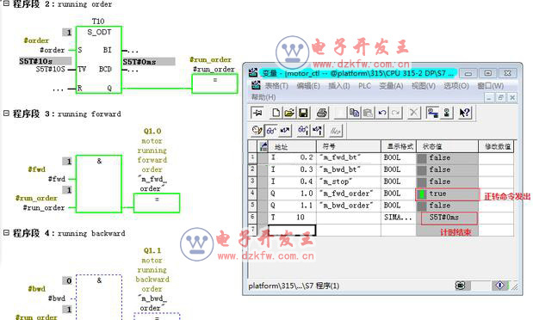Save the variable table

point(304,113)
